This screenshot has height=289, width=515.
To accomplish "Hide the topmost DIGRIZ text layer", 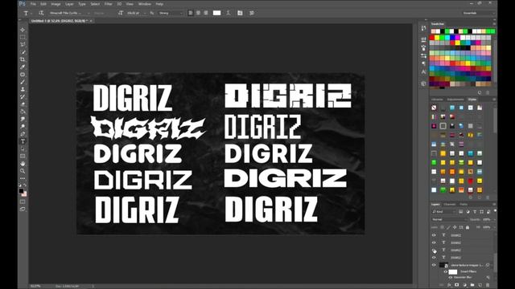I will 434,235.
